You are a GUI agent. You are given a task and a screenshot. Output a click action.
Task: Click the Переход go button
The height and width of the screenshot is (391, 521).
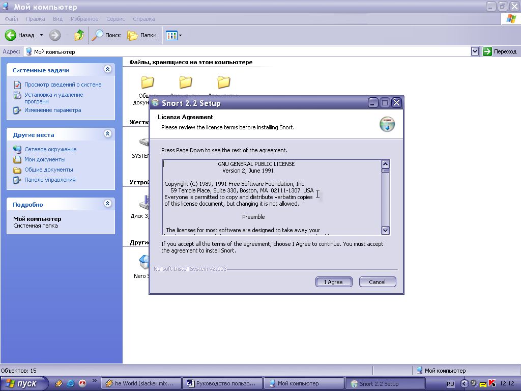tap(500, 51)
